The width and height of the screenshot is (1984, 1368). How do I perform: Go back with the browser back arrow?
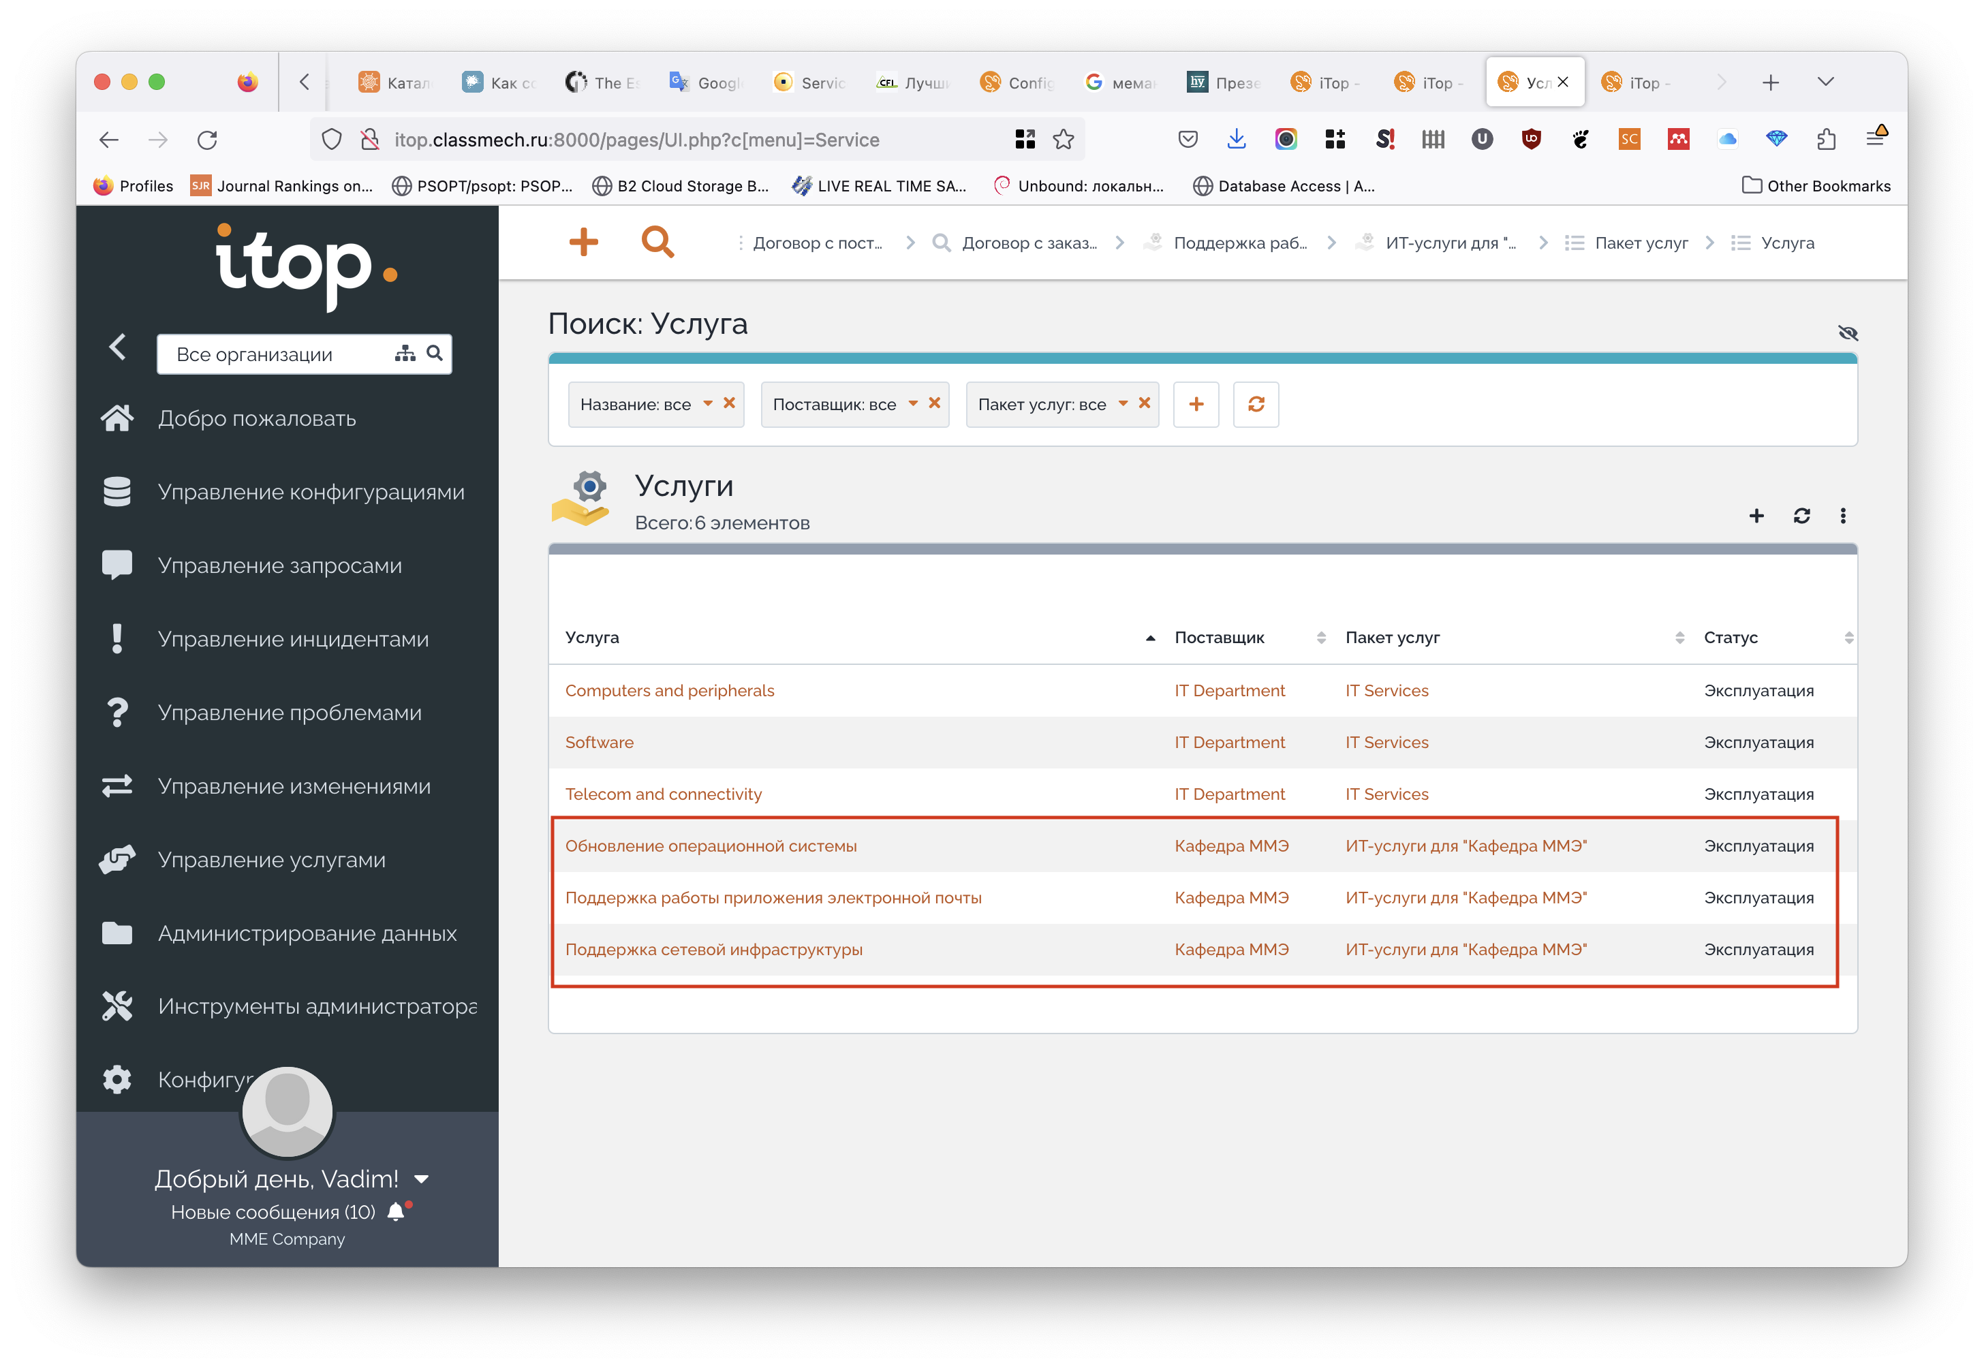click(108, 140)
